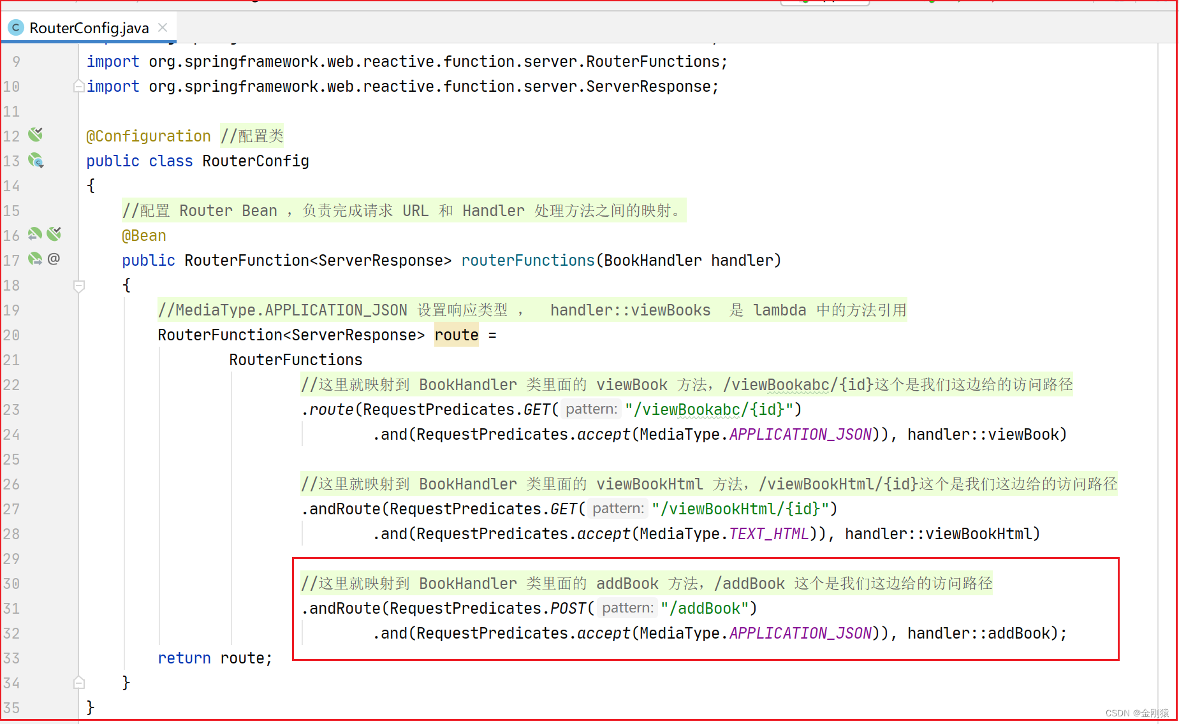Click the "/viewBookabc/{id}" string literal on line 23
Image resolution: width=1179 pixels, height=724 pixels.
[x=709, y=410]
